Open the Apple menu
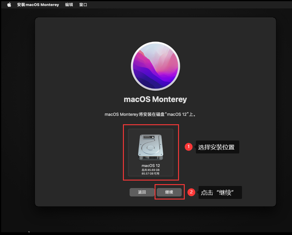This screenshot has height=235, width=292. point(9,5)
